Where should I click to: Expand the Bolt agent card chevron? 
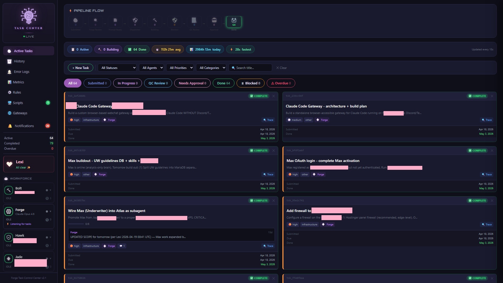click(50, 190)
